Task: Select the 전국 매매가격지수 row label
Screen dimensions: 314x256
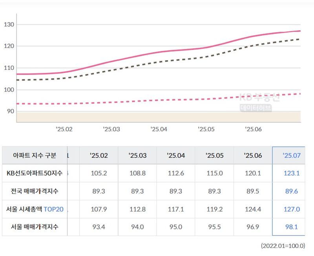Action: click(35, 191)
